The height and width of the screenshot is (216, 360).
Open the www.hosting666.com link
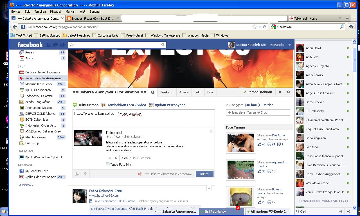[104, 195]
